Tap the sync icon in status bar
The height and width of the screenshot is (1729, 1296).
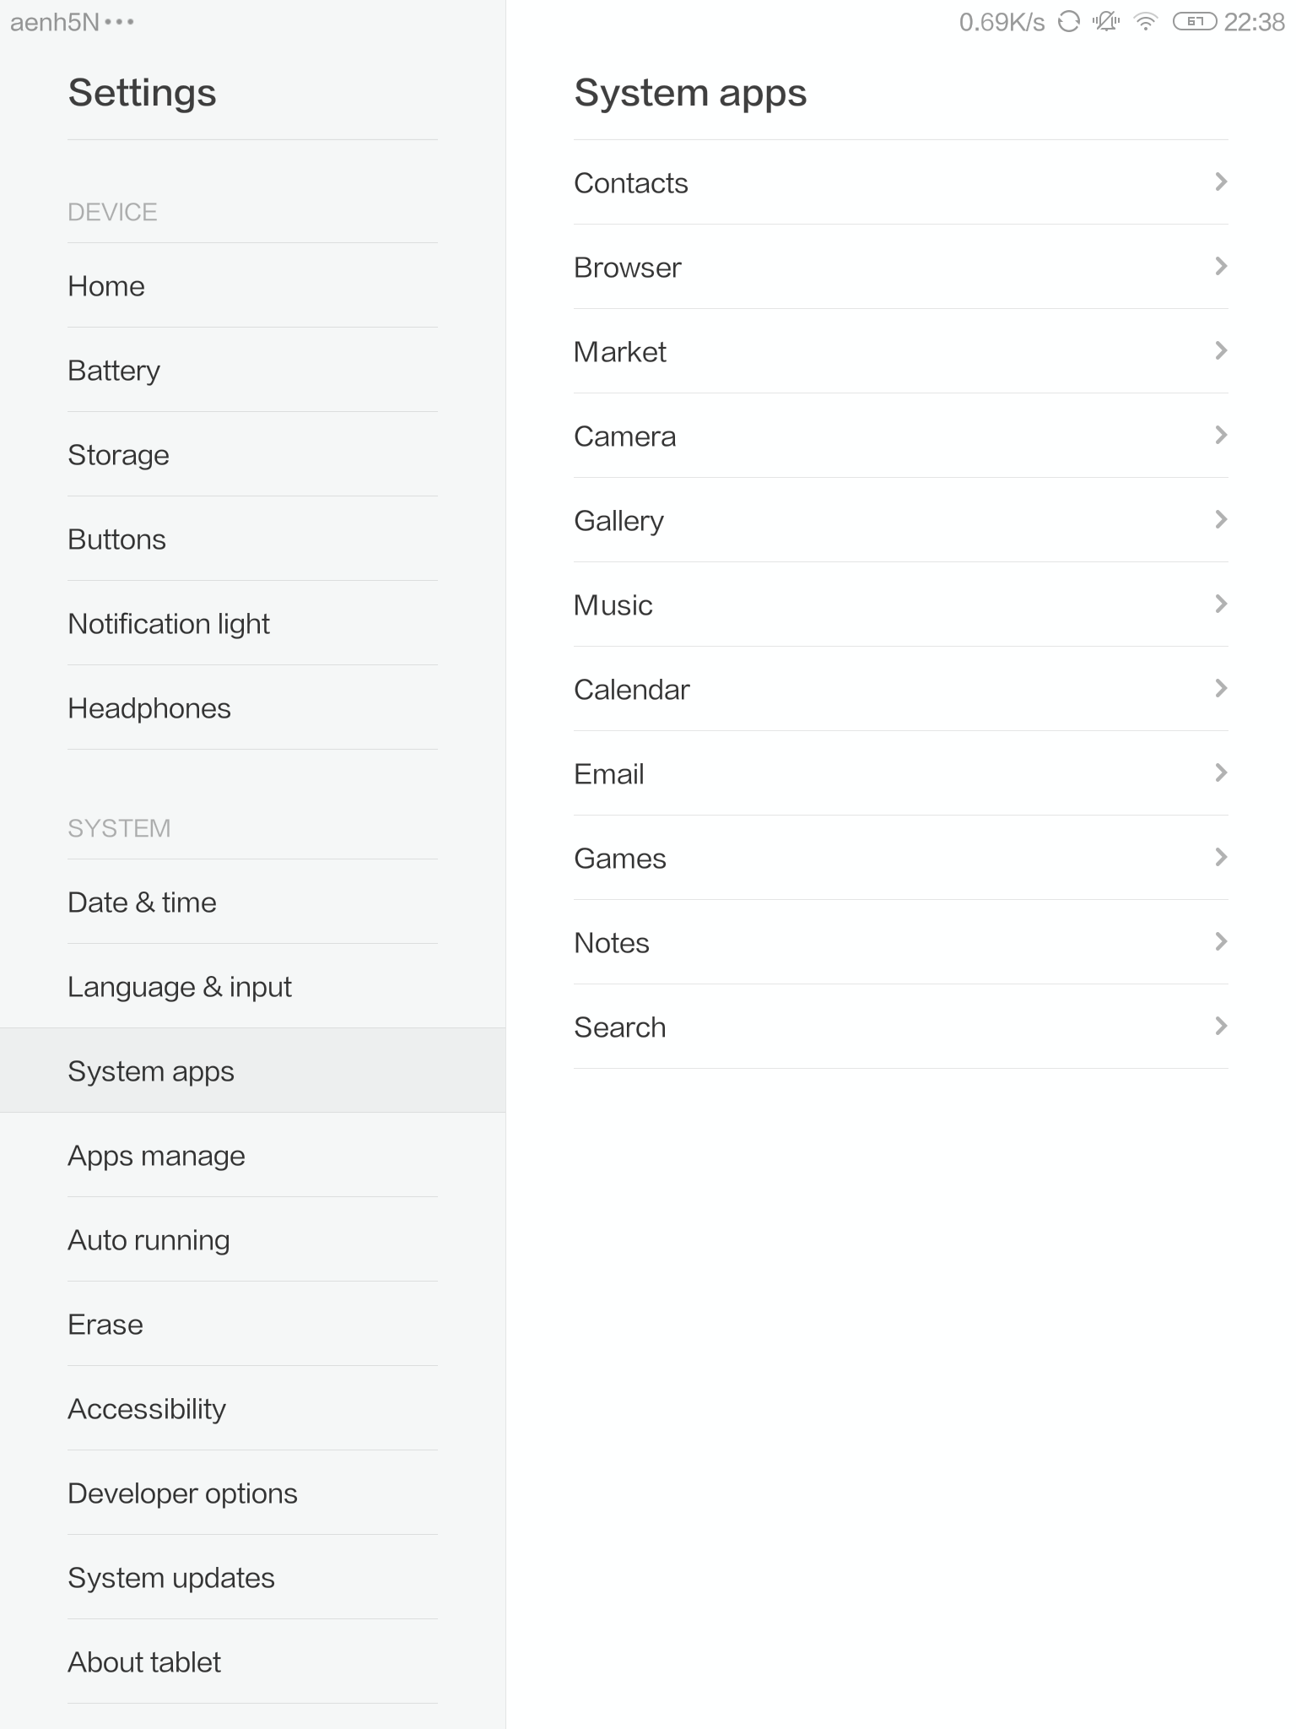click(1069, 22)
